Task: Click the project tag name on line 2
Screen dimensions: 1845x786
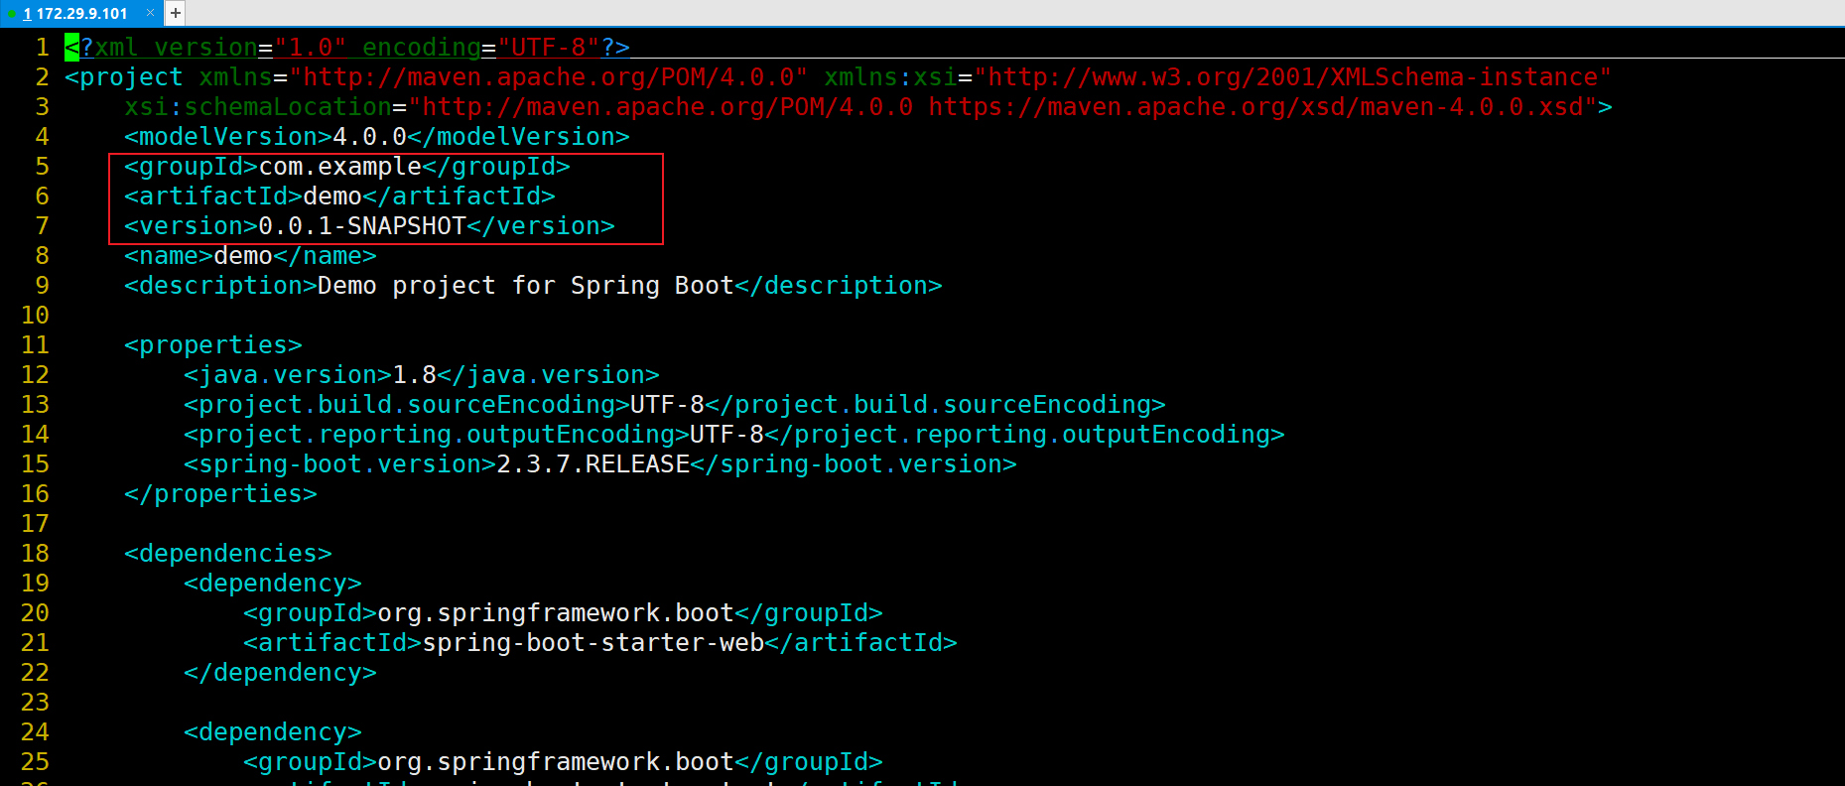Action: [131, 77]
